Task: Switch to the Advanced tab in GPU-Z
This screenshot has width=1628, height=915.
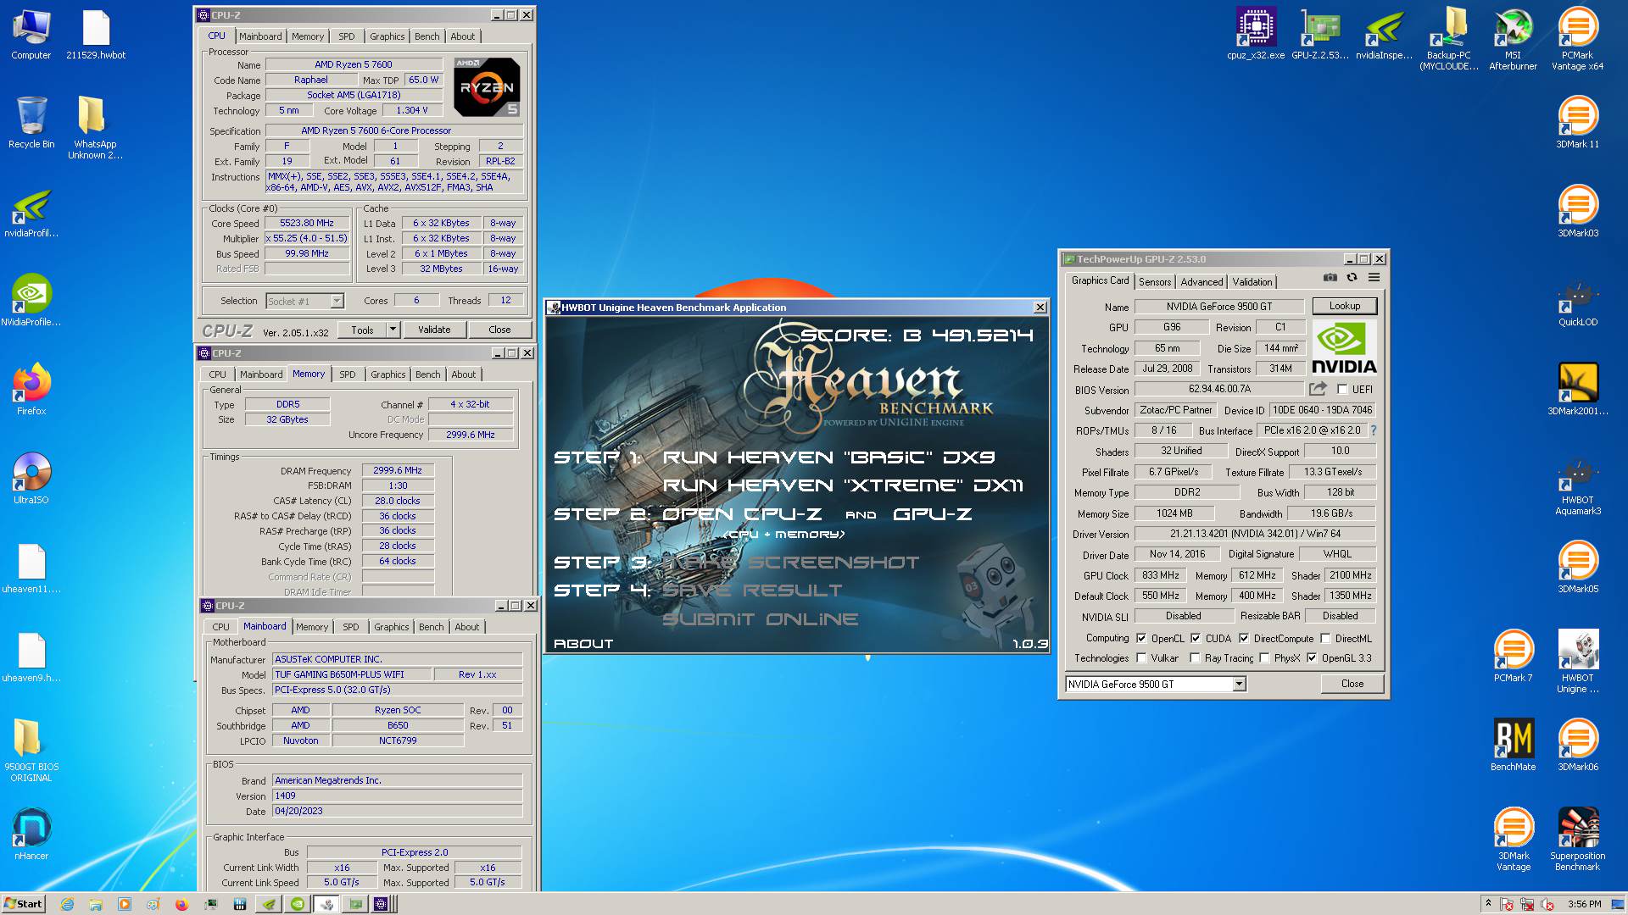Action: (1201, 281)
